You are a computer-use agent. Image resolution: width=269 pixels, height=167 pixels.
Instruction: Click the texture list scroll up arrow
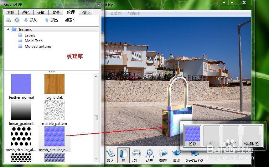tap(96, 76)
